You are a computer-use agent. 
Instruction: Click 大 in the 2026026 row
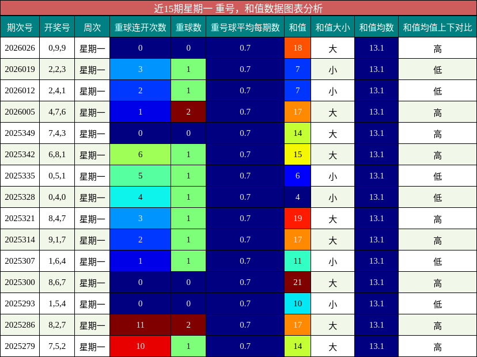tap(332, 48)
